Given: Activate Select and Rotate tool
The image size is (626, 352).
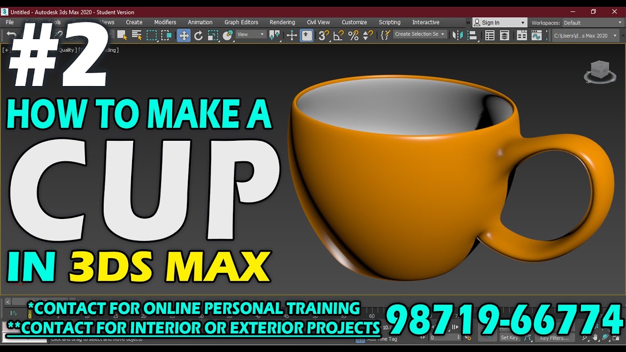Looking at the screenshot, I should pos(198,35).
